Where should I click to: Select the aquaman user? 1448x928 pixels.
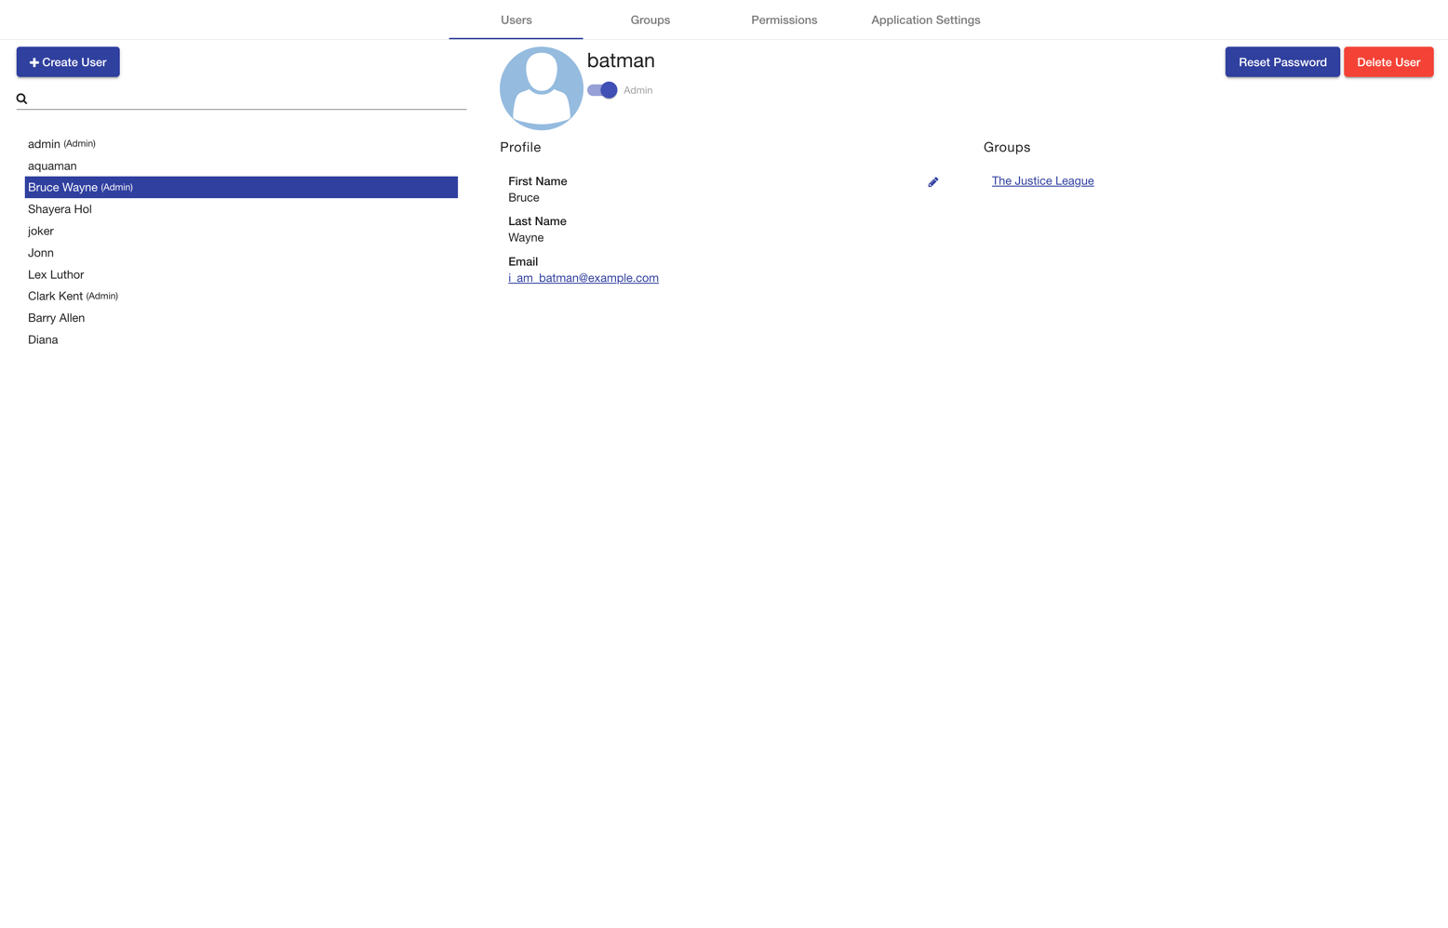click(52, 166)
